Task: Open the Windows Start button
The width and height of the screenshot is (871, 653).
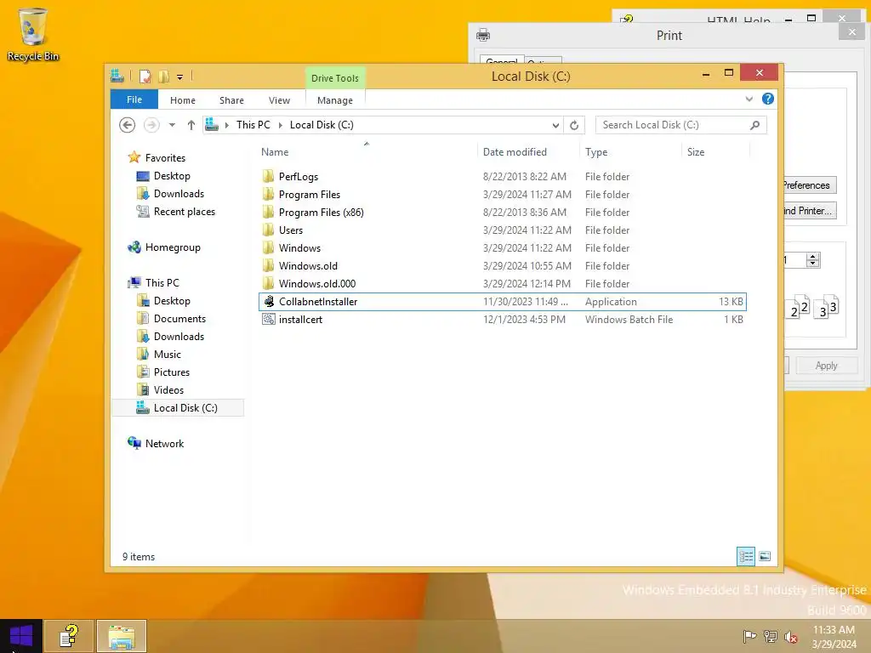Action: 21,636
